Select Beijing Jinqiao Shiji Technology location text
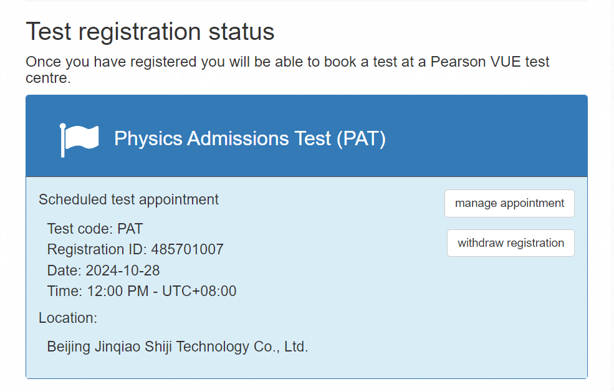 (178, 347)
